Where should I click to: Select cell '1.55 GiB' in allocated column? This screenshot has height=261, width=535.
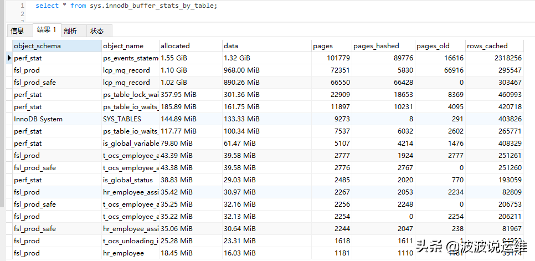pos(191,58)
